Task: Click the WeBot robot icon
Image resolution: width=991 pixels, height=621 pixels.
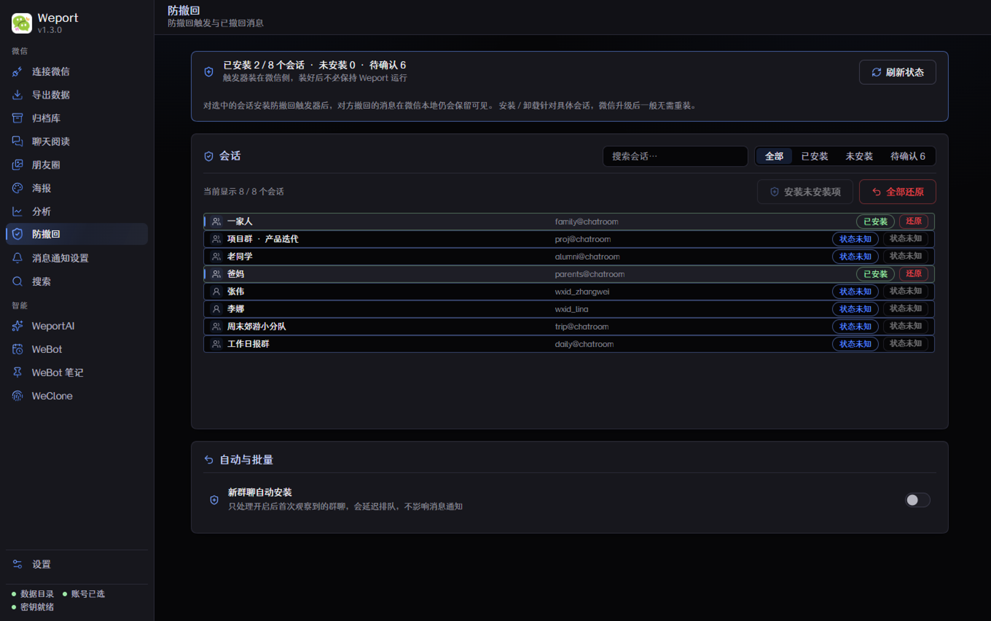Action: pyautogui.click(x=17, y=349)
